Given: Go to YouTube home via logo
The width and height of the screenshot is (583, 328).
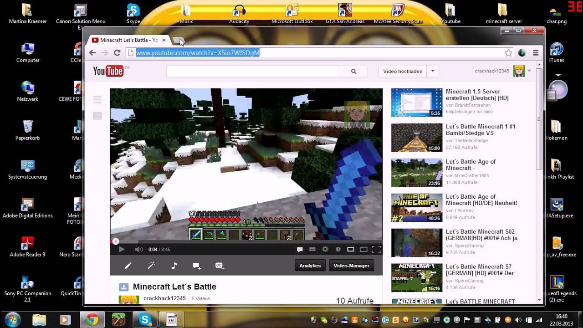Looking at the screenshot, I should 108,71.
